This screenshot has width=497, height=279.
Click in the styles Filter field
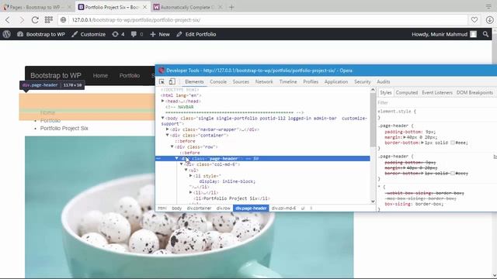coord(436,102)
